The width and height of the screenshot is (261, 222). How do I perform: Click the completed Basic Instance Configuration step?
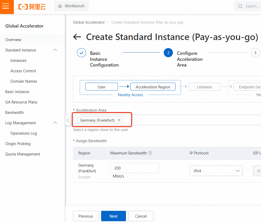pos(81,53)
